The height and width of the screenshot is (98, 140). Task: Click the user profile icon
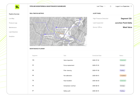pos(131,6)
